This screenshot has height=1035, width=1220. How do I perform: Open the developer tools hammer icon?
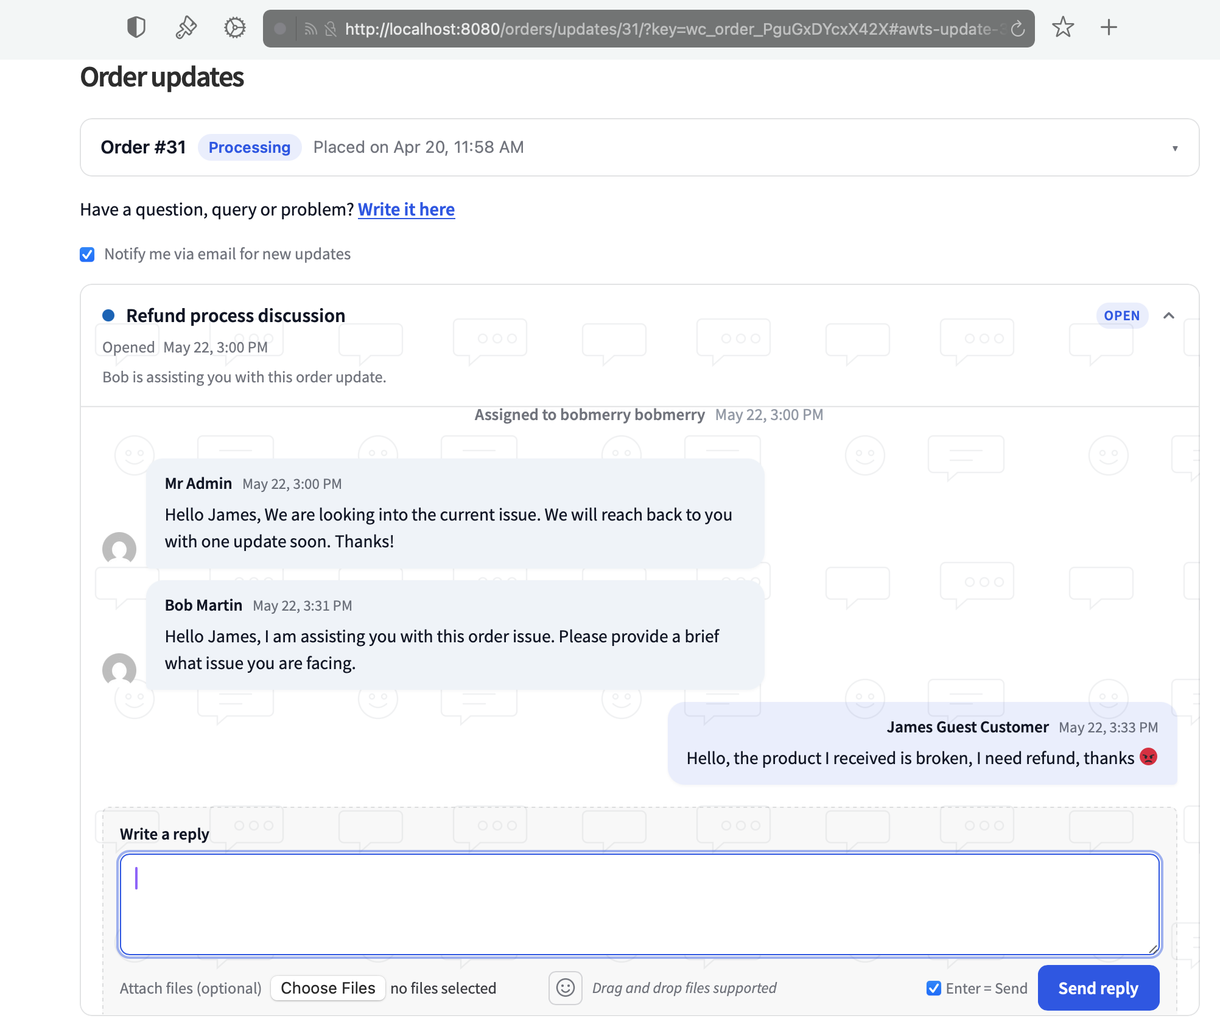click(x=186, y=27)
